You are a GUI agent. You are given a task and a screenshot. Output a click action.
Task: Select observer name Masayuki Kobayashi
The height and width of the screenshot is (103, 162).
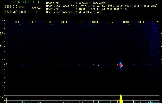click(x=92, y=3)
